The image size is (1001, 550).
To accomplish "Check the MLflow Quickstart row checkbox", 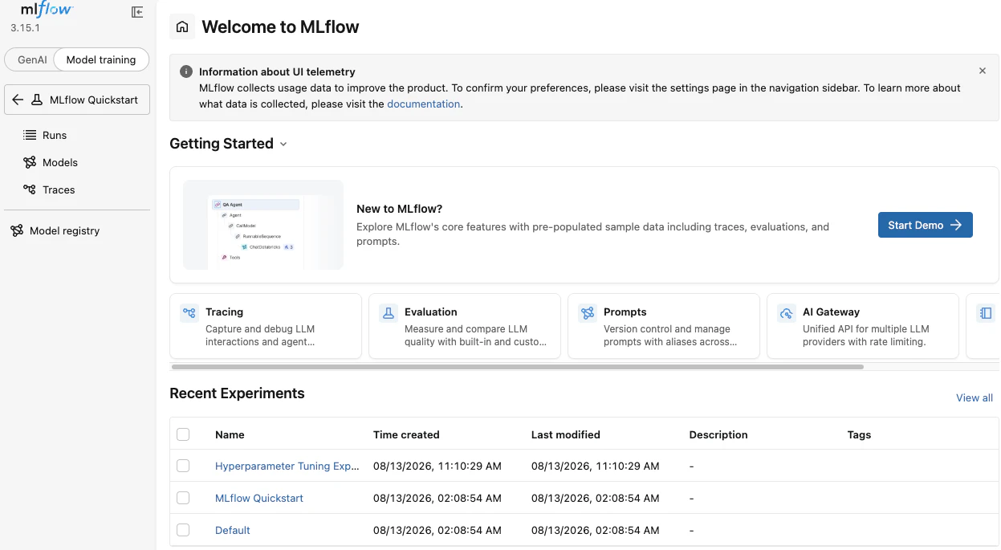I will pos(183,498).
